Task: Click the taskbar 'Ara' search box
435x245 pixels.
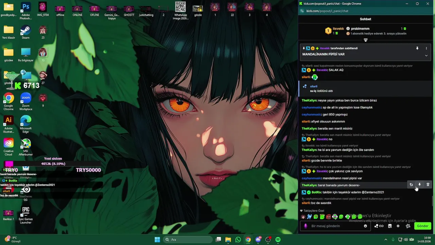Action: pos(188,240)
